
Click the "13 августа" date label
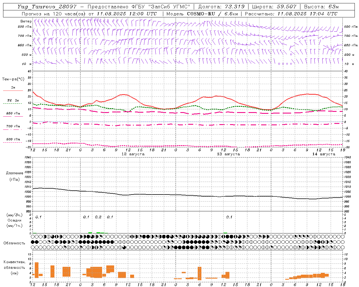[x=228, y=154]
